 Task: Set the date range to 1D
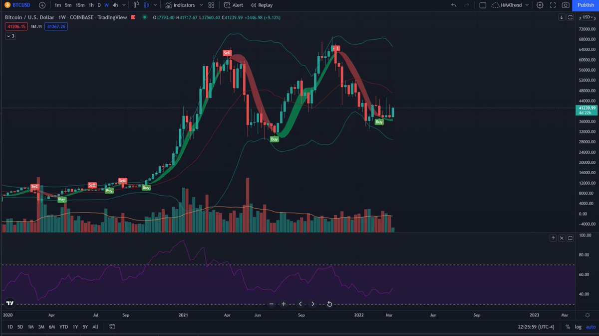10,327
